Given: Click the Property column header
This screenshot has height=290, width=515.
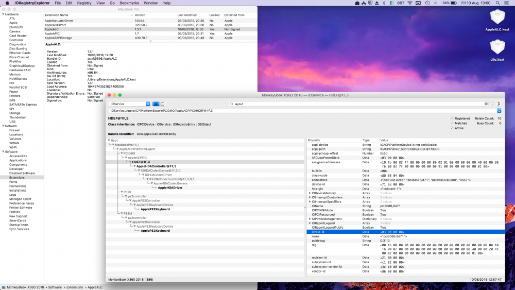Looking at the screenshot, I should (x=334, y=140).
